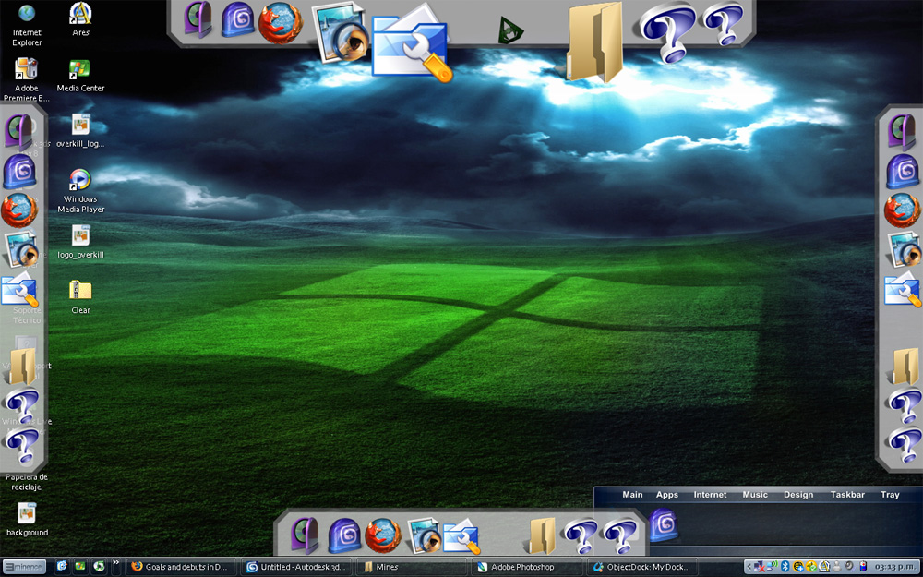Expand hidden system tray icons arrow
Image resolution: width=923 pixels, height=577 pixels.
pyautogui.click(x=749, y=567)
